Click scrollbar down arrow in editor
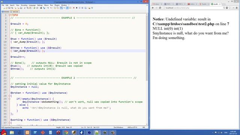This screenshot has height=135, width=240. click(147, 124)
